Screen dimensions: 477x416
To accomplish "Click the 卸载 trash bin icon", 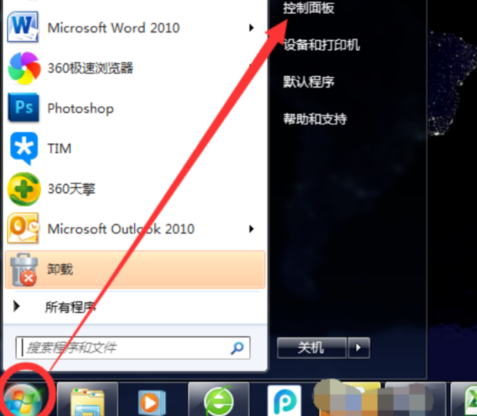I will (x=23, y=270).
